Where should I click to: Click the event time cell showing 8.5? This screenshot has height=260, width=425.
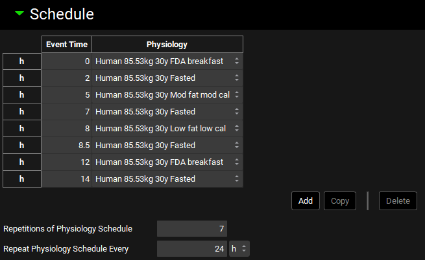[67, 146]
